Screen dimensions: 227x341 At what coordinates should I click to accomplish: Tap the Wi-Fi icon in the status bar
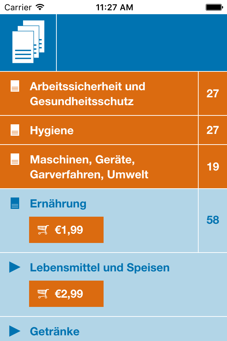(x=40, y=7)
